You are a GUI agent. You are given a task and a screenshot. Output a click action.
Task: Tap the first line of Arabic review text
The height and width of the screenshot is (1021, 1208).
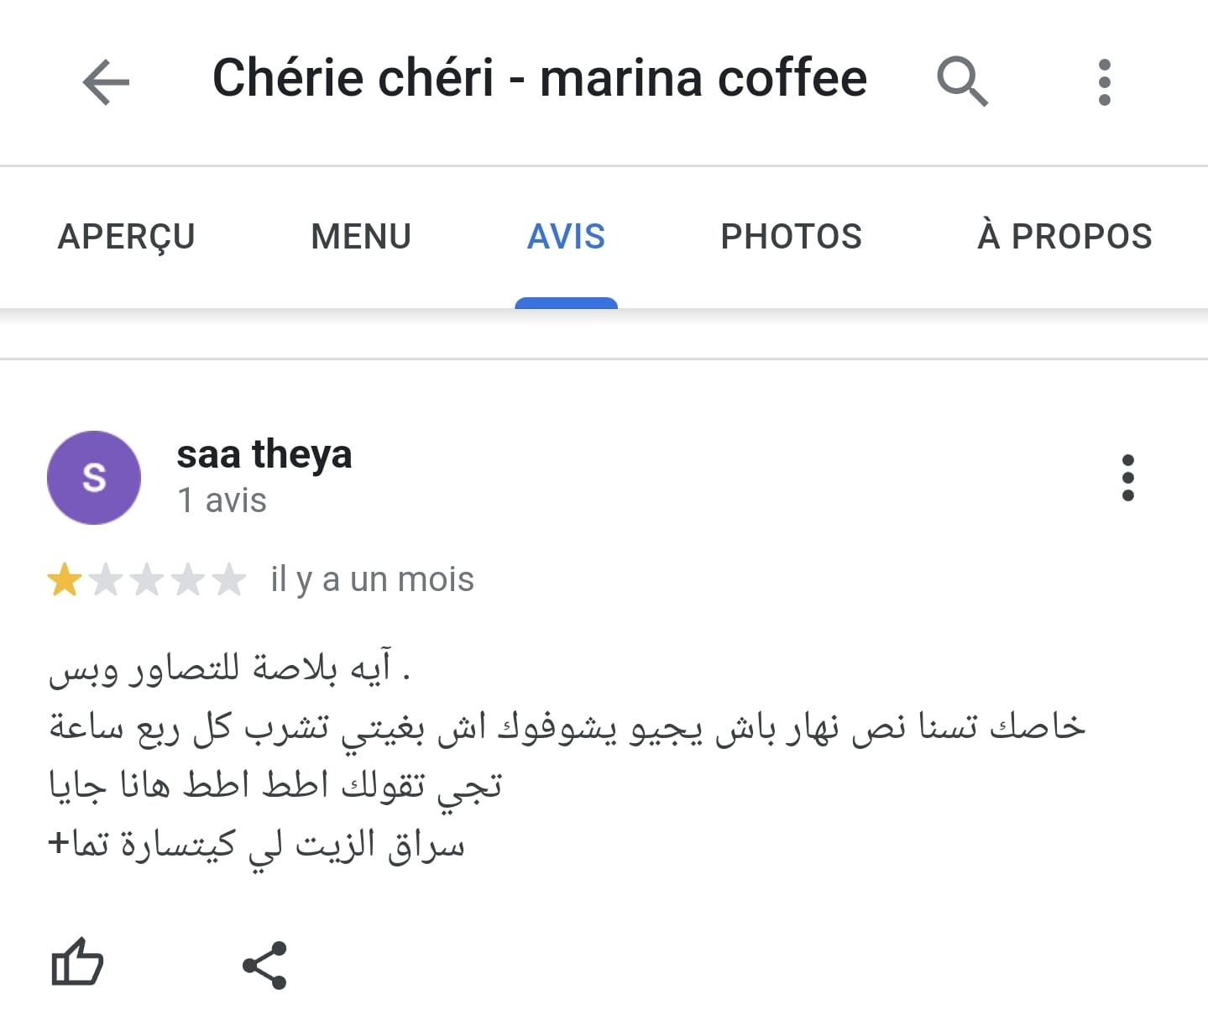point(229,669)
